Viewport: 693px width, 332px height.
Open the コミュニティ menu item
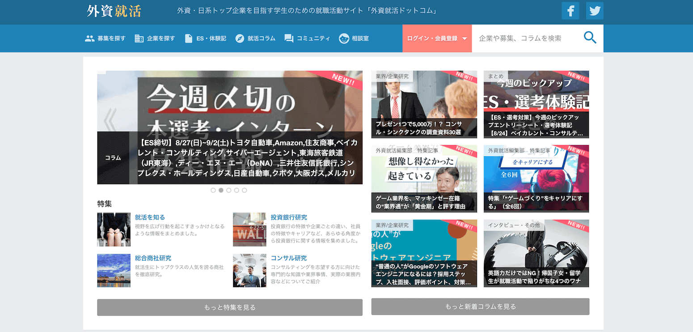(307, 38)
